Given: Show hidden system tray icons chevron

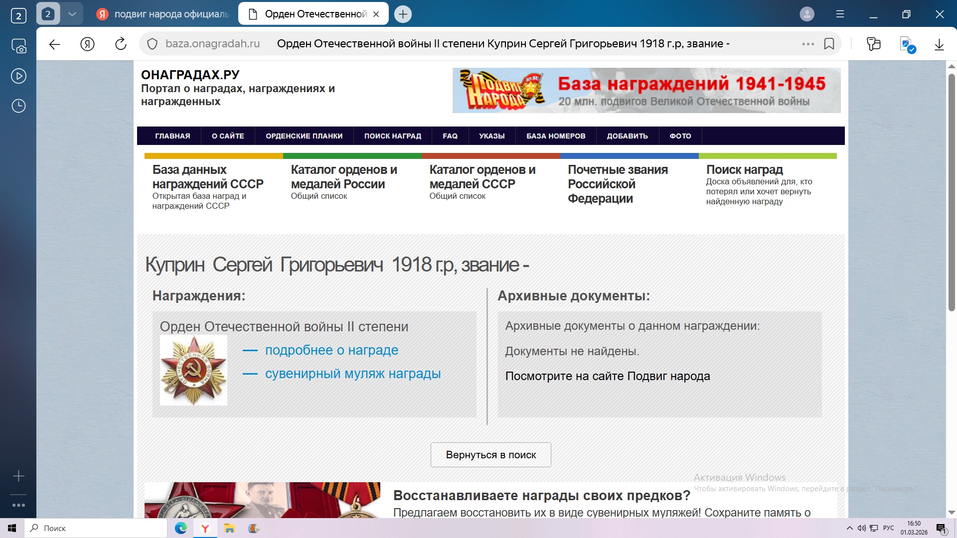Looking at the screenshot, I should click(849, 528).
